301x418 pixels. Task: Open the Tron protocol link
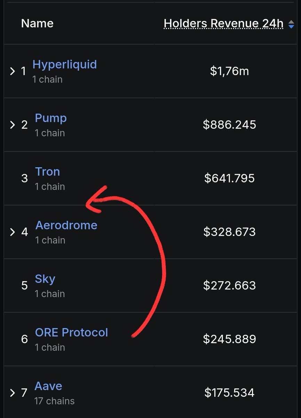pos(48,172)
